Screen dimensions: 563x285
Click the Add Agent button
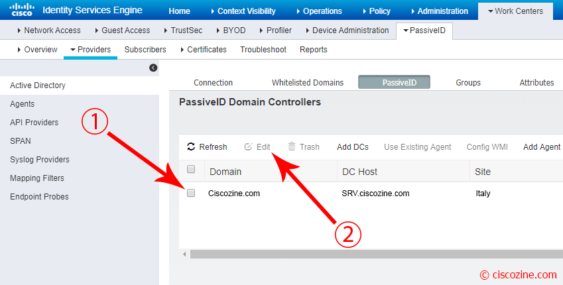(x=542, y=146)
